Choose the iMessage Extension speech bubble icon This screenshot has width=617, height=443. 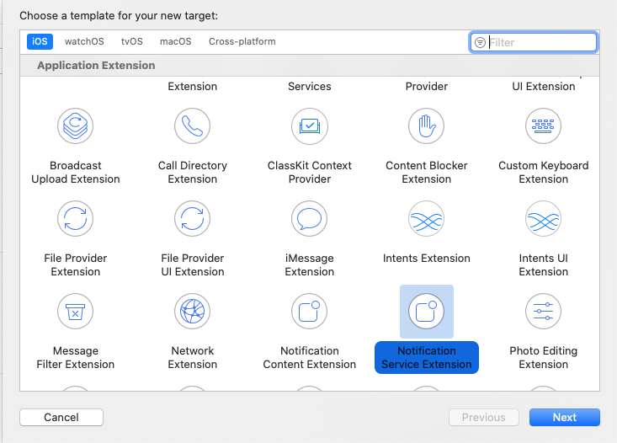[x=309, y=218]
